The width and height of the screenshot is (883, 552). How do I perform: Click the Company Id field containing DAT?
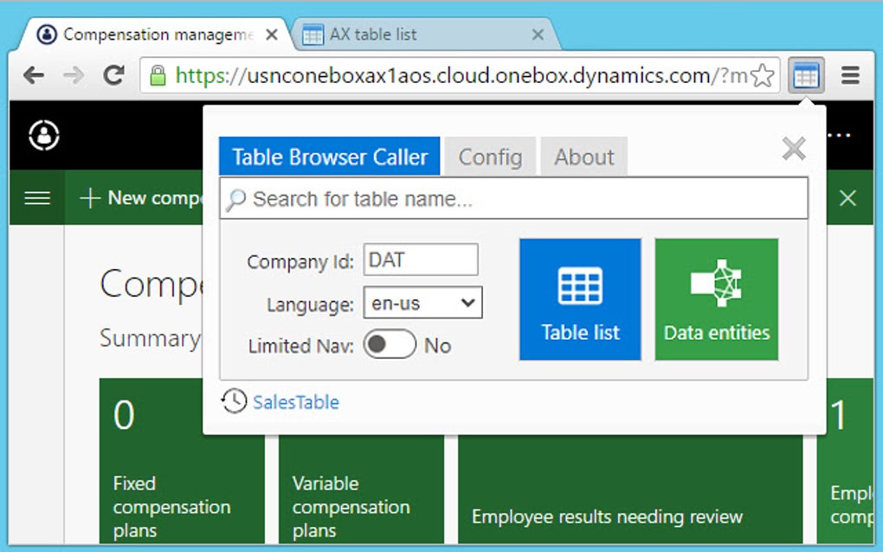pyautogui.click(x=421, y=260)
